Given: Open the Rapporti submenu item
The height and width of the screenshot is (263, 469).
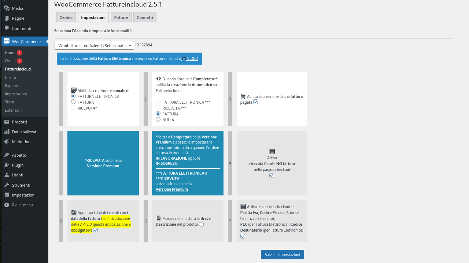Looking at the screenshot, I should pyautogui.click(x=12, y=85).
